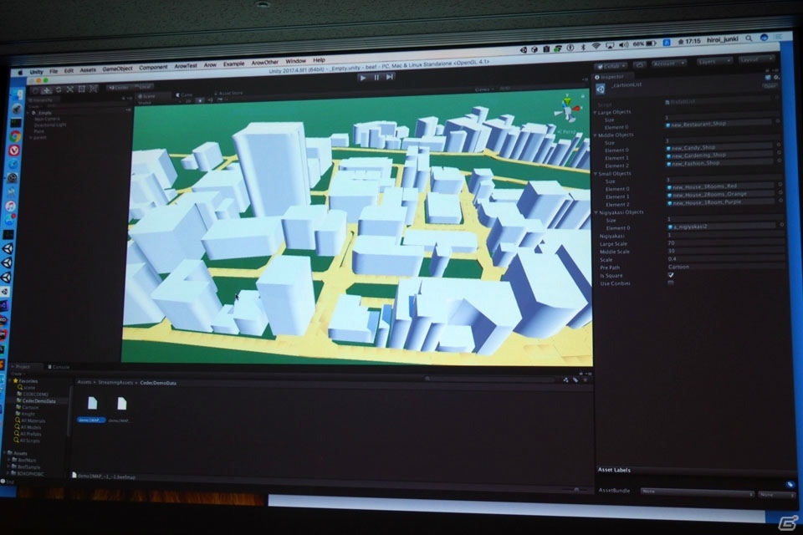Screen dimensions: 803x535
Task: Click the scene orientation gizmo
Action: 568,108
